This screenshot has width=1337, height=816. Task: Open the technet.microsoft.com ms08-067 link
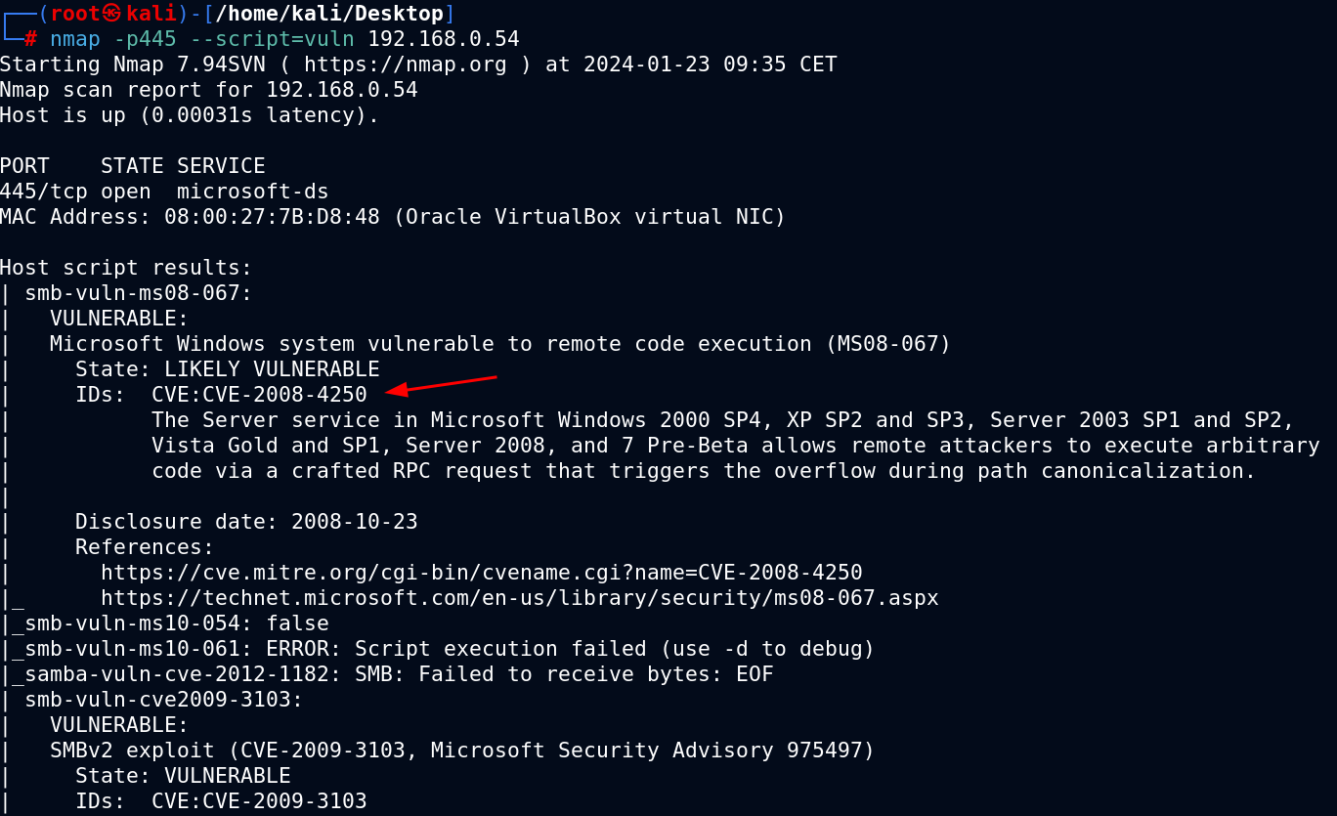520,598
